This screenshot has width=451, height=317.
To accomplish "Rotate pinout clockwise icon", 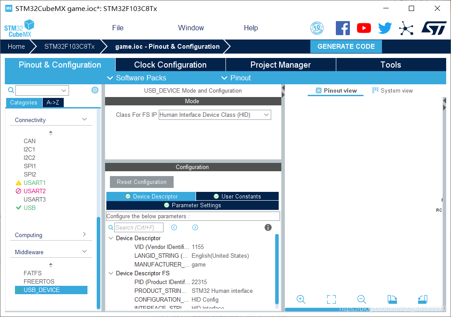I will pyautogui.click(x=392, y=299).
